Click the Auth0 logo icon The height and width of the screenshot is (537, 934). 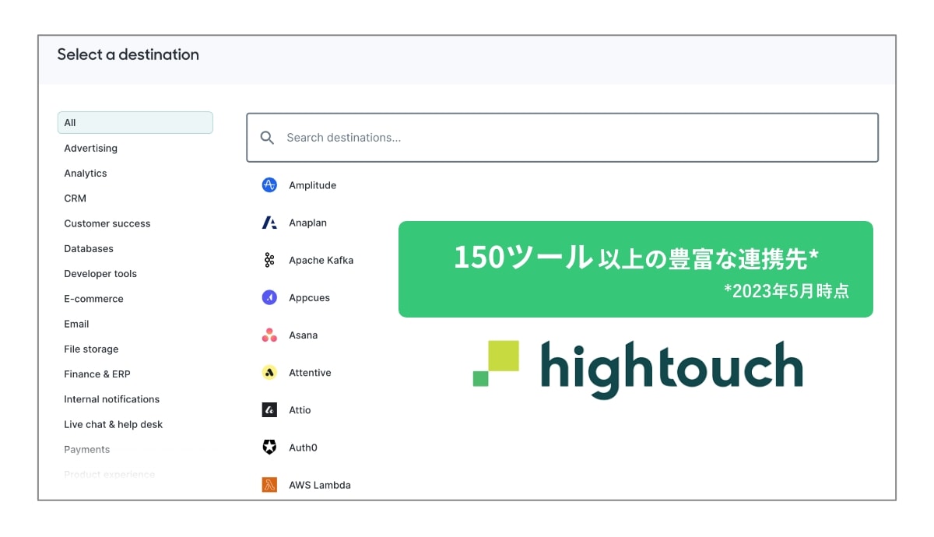click(269, 447)
